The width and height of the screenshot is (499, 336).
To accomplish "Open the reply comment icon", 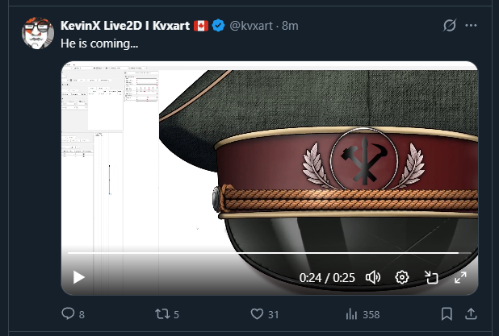I will click(68, 313).
